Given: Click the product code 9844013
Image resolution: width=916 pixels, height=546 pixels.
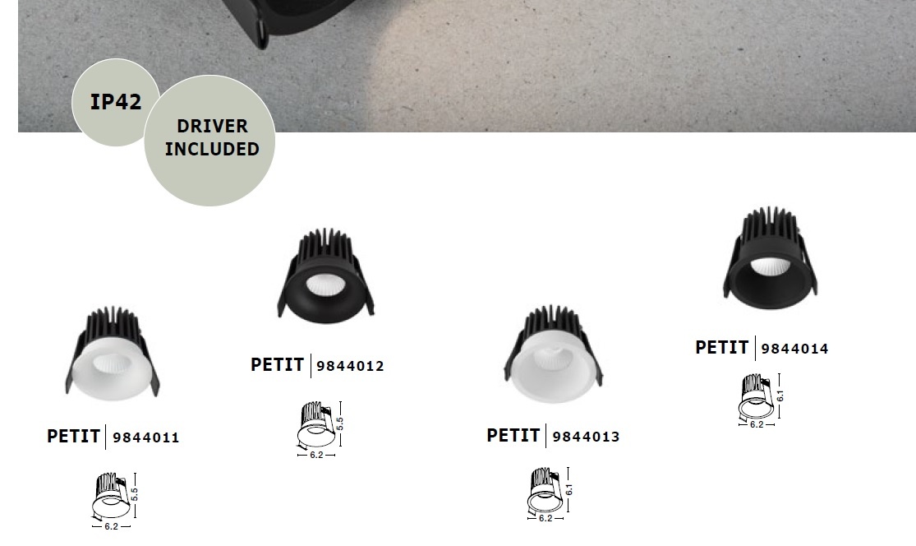Looking at the screenshot, I should [x=586, y=437].
